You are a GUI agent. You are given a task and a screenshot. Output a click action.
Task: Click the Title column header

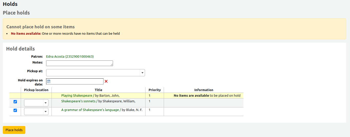click(98, 90)
